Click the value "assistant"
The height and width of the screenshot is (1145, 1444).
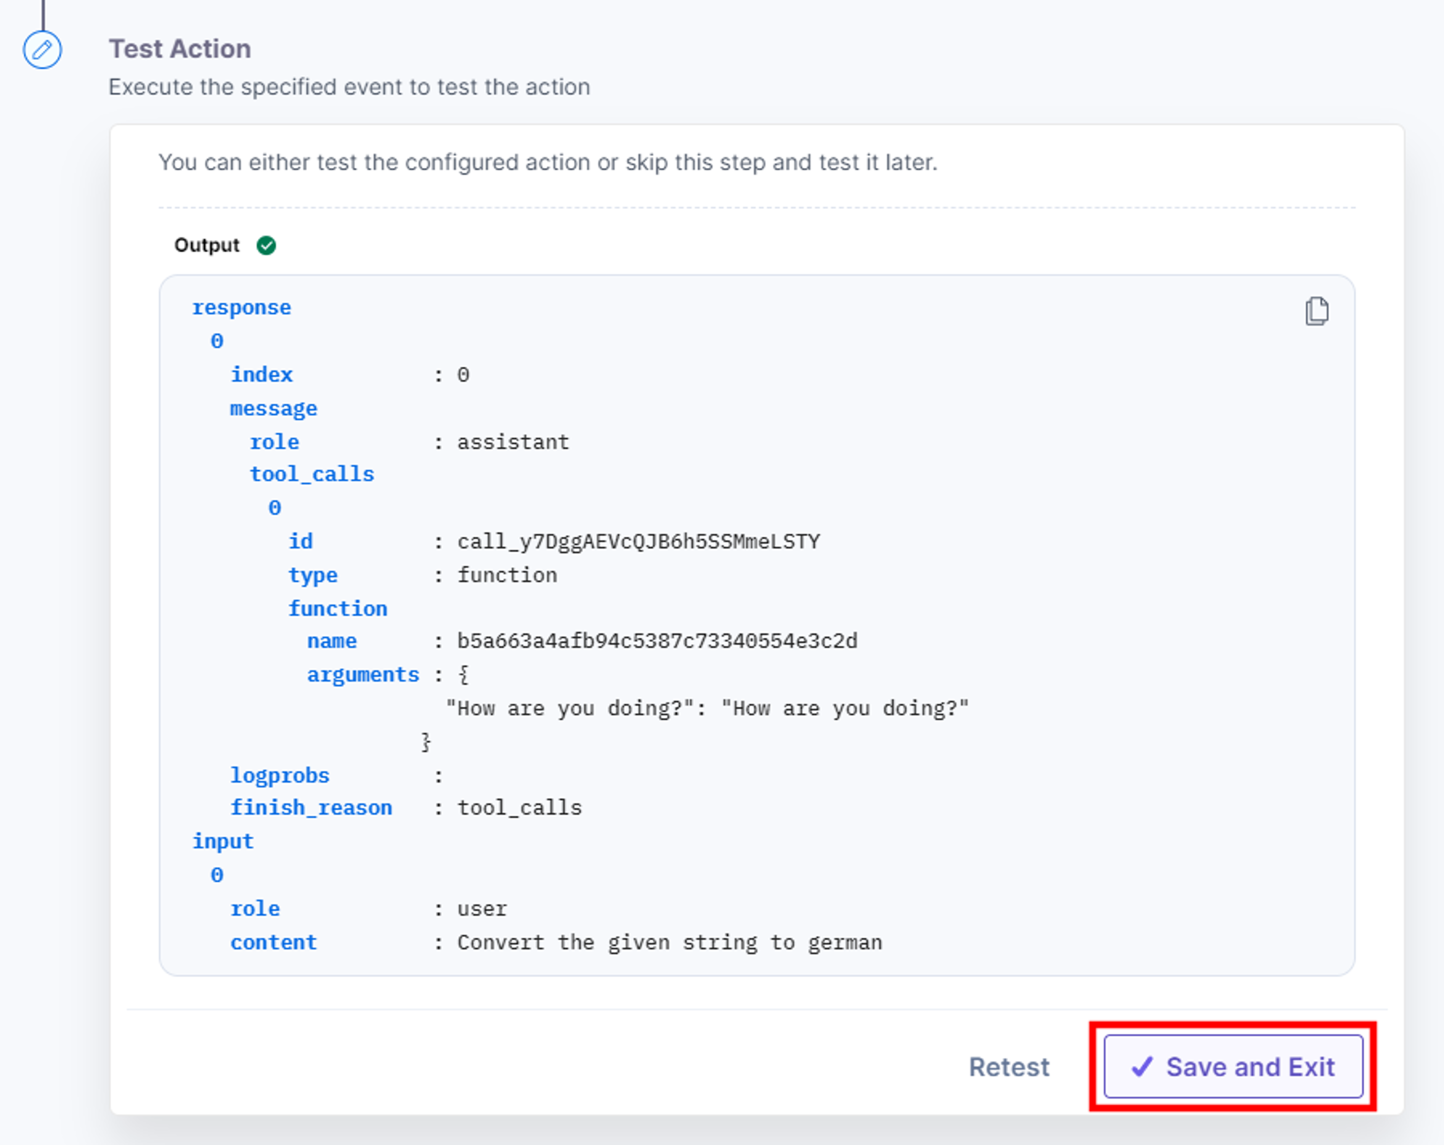tap(513, 442)
